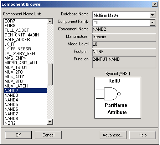Click the component list scrollbar thumb
The image size is (160, 145).
click(x=50, y=75)
